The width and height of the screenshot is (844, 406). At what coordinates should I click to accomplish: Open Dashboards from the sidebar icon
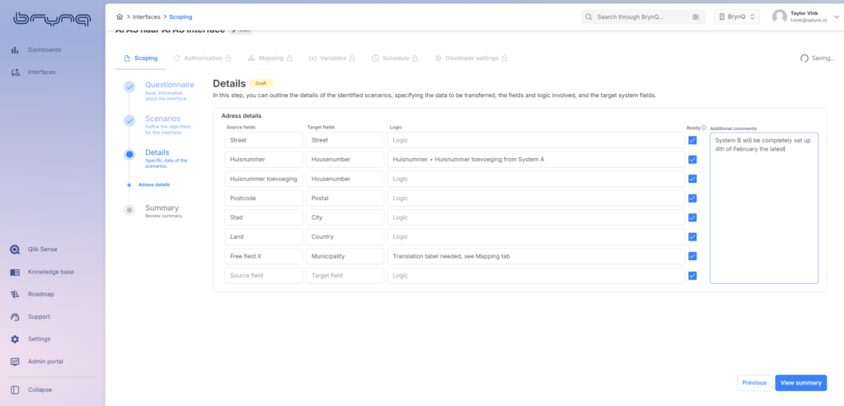(x=16, y=50)
